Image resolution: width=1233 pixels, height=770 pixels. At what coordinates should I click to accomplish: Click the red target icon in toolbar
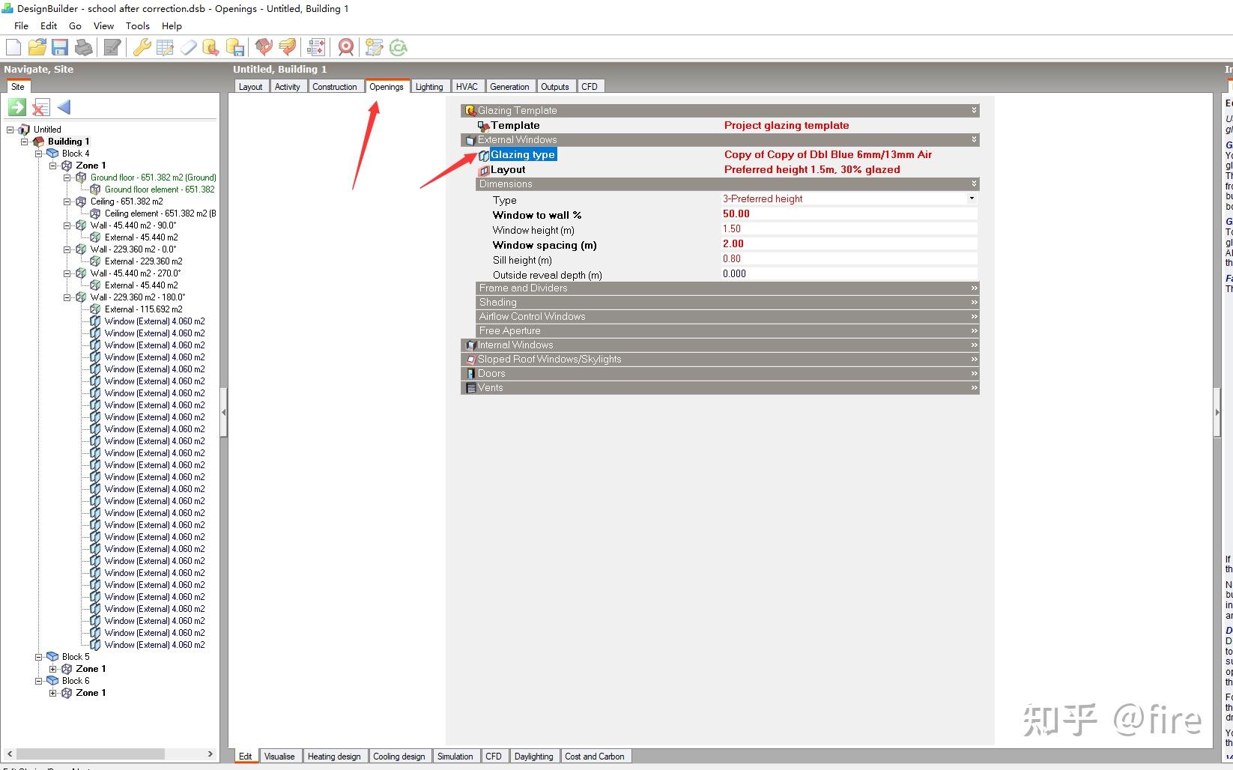pos(345,48)
